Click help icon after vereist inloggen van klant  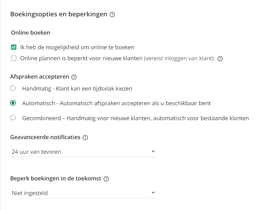click(220, 59)
